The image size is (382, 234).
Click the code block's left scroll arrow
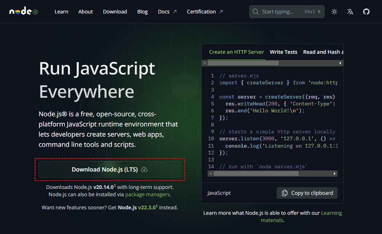coord(211,173)
